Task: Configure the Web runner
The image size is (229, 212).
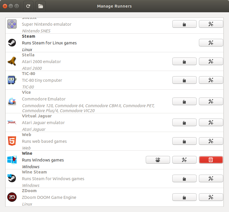Action: pos(211,141)
